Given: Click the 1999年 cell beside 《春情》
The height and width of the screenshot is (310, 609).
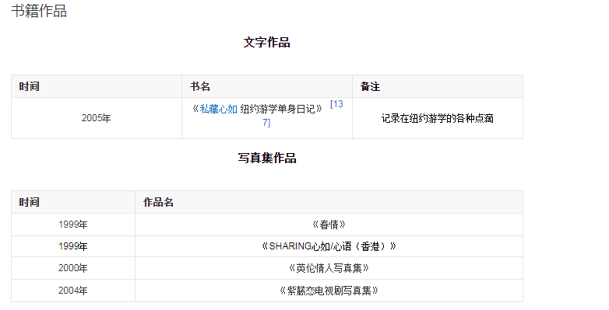Looking at the screenshot, I should pyautogui.click(x=73, y=225).
